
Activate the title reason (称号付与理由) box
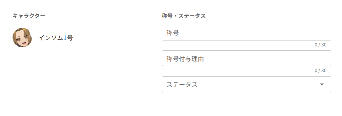247,58
